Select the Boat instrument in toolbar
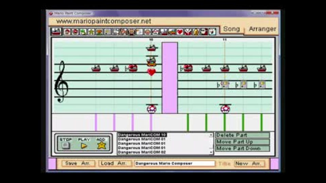This screenshot has width=326, height=183. pyautogui.click(x=164, y=32)
